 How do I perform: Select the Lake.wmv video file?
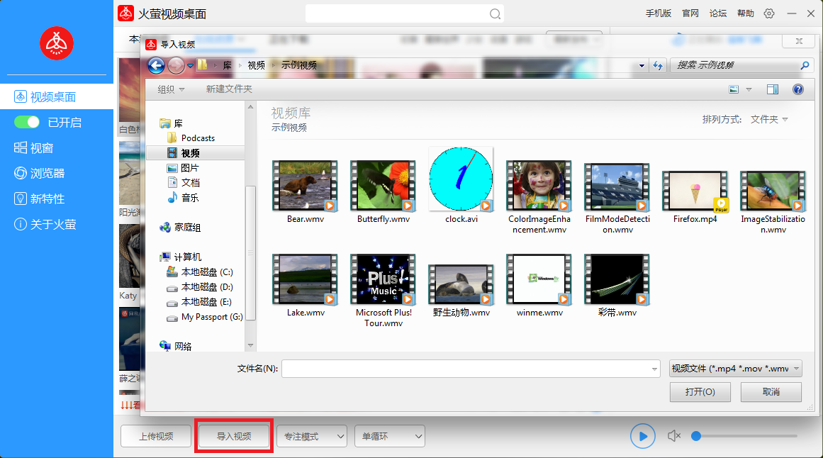305,286
